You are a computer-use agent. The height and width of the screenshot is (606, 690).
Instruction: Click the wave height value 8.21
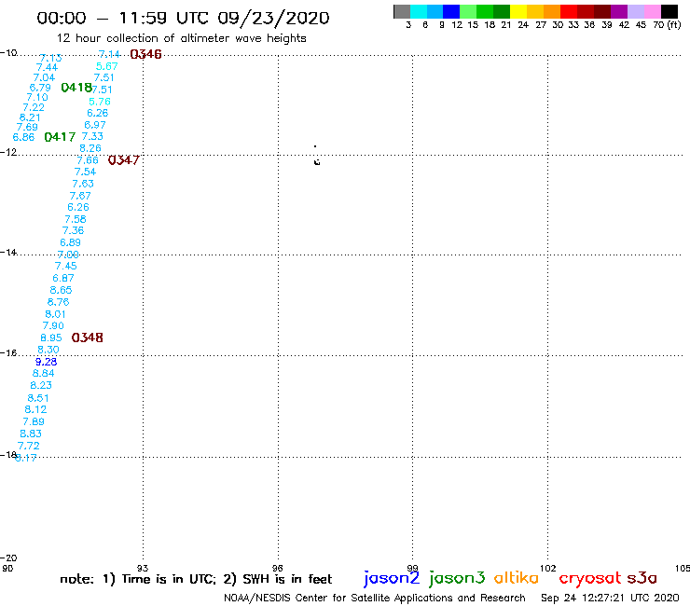30,117
